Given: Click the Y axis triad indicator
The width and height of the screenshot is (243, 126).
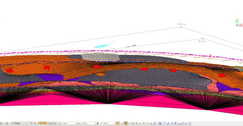Looking at the screenshot, I should (237, 21).
